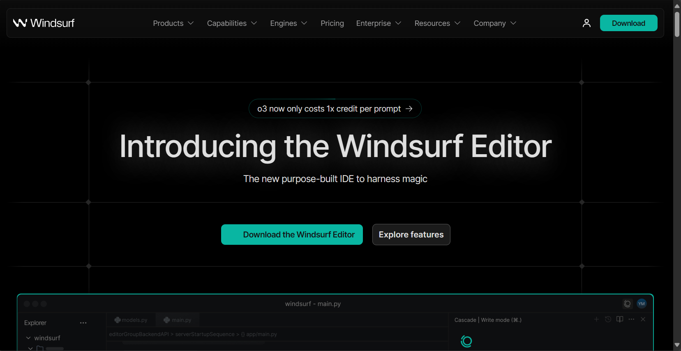
Task: Click Explorer more options ellipsis
Action: click(83, 323)
